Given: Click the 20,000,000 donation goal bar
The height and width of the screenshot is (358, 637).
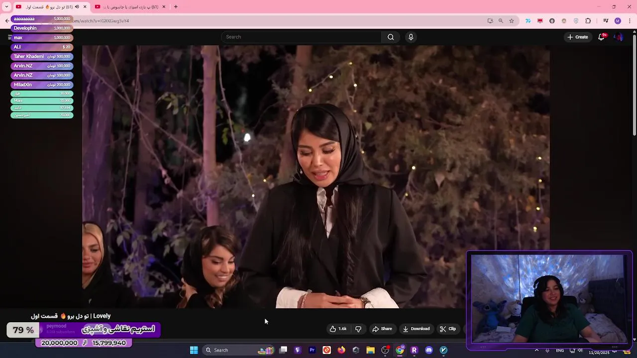Looking at the screenshot, I should [84, 343].
